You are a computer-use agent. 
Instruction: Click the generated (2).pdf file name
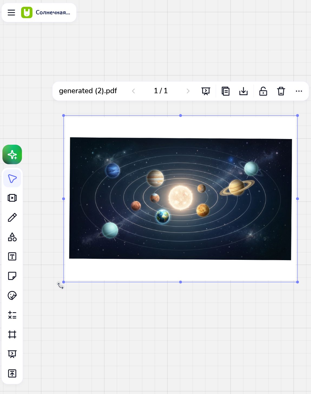click(88, 91)
